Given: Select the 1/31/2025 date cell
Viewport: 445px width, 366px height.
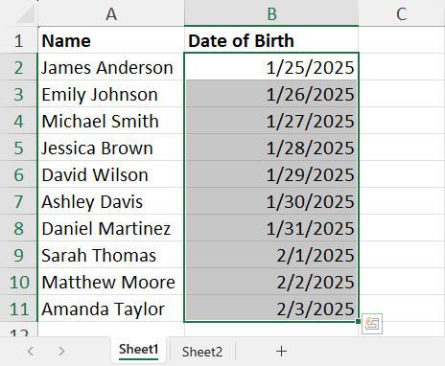Looking at the screenshot, I should [271, 228].
